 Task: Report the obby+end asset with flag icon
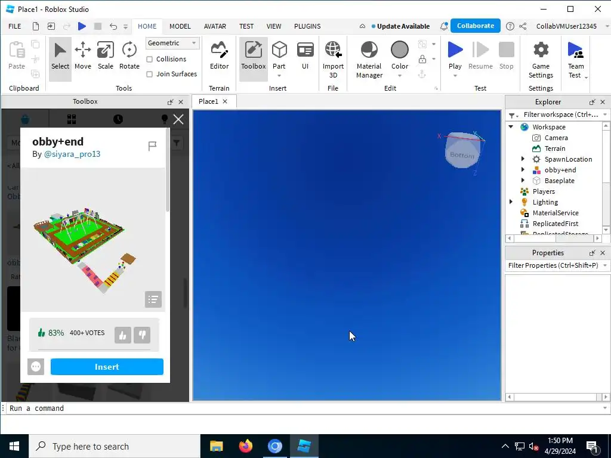(152, 146)
